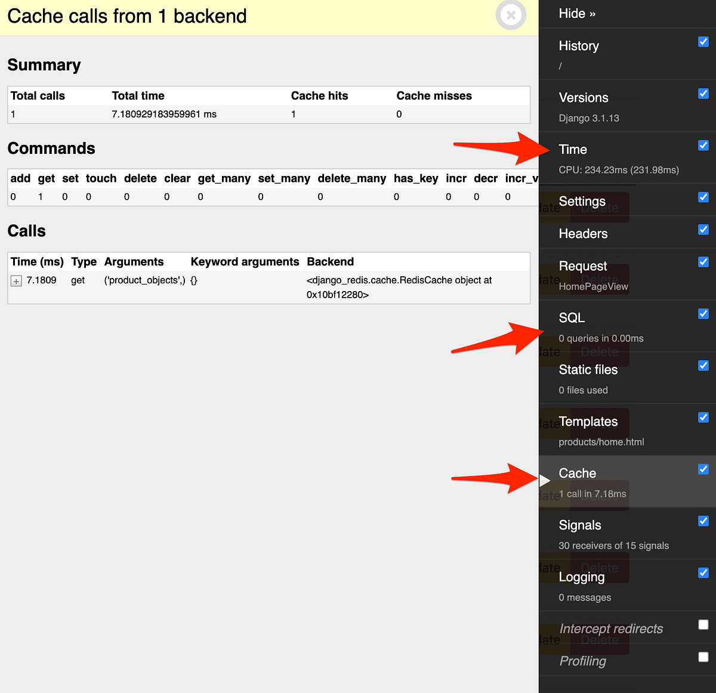Enable the Intercept redirects checkbox
Image resolution: width=716 pixels, height=693 pixels.
[703, 624]
